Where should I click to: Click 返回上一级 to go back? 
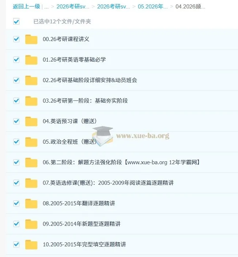pyautogui.click(x=26, y=7)
